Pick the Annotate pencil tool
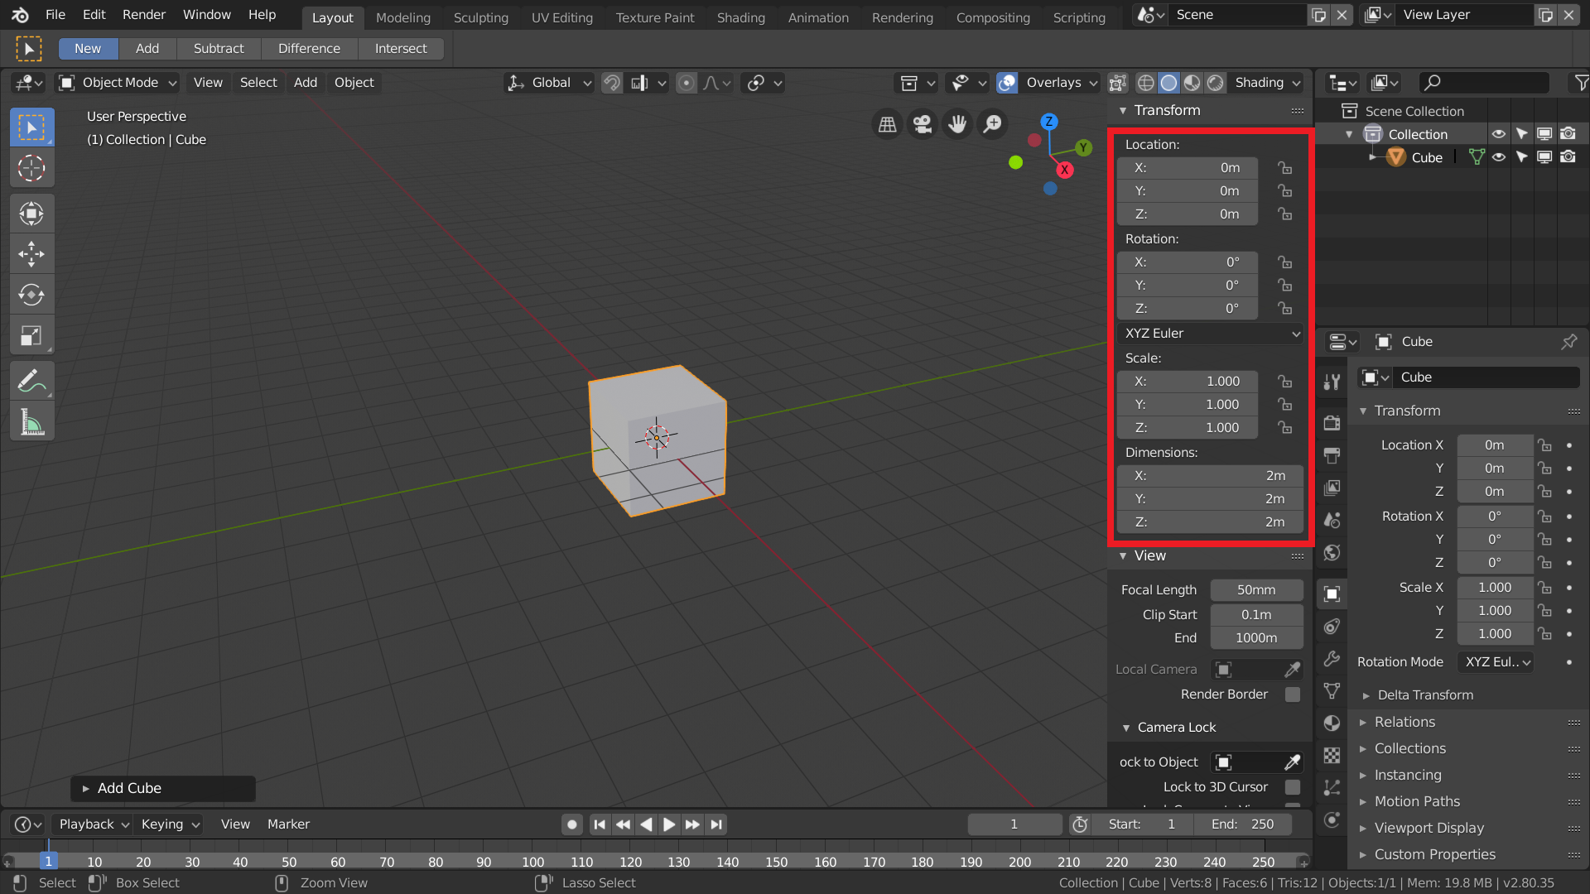 (31, 381)
